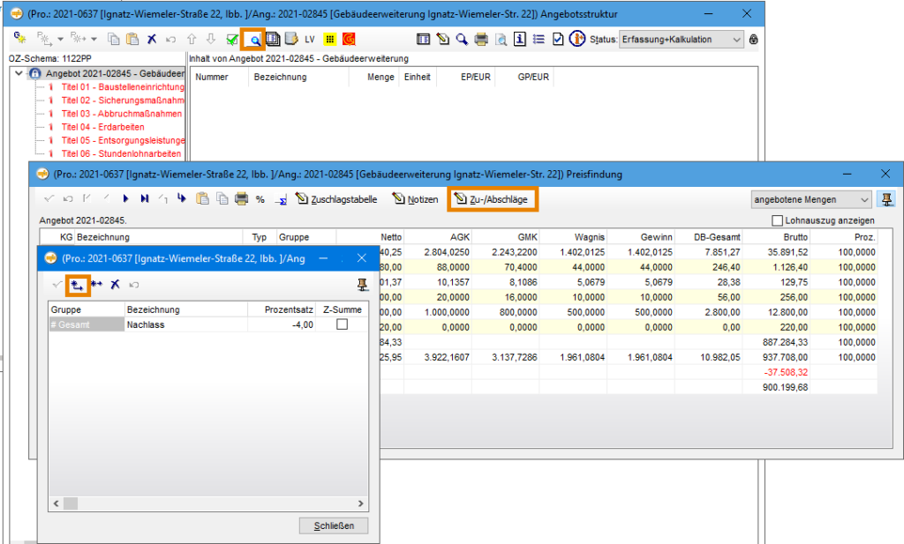
Task: Select Titel 02 - Sicherungsmaßnahmen in tree
Action: pyautogui.click(x=123, y=101)
